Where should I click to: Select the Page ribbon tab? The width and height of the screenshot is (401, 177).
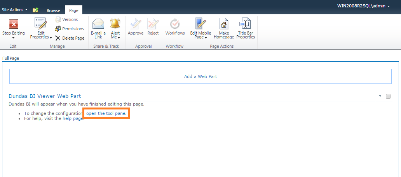pos(74,10)
